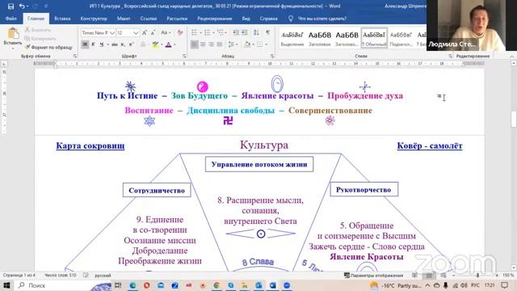
Task: Click the 'Сотрудничество' text box
Action: 157,191
